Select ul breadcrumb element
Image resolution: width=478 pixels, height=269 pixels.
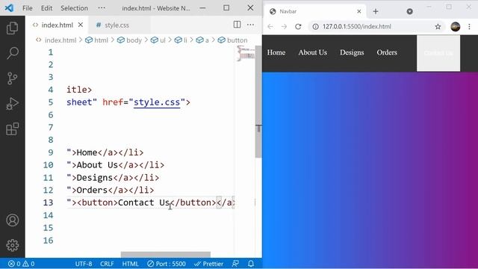[158, 40]
